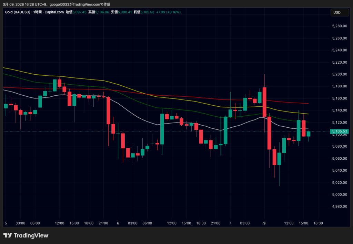353x244 pixels.
Task: Click the 安値 low value 5,088.41
Action: [x=125, y=12]
